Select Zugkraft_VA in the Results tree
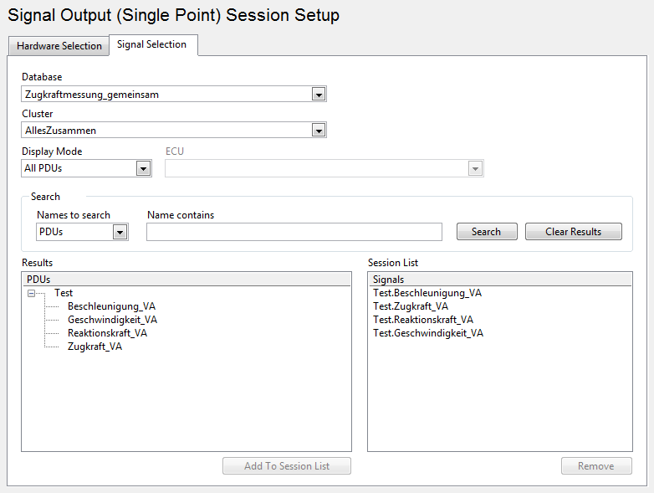Screen dimensions: 654x493 pyautogui.click(x=95, y=347)
